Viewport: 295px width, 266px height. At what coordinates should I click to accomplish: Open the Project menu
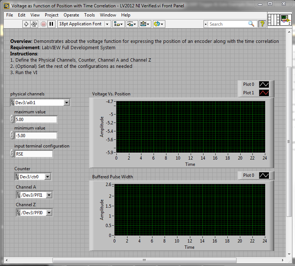(51, 15)
